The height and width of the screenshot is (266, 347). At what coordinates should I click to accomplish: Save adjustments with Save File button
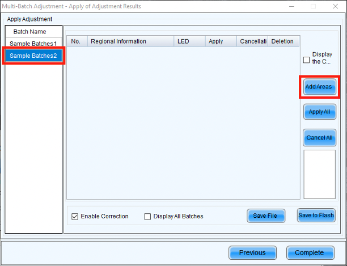tap(265, 216)
